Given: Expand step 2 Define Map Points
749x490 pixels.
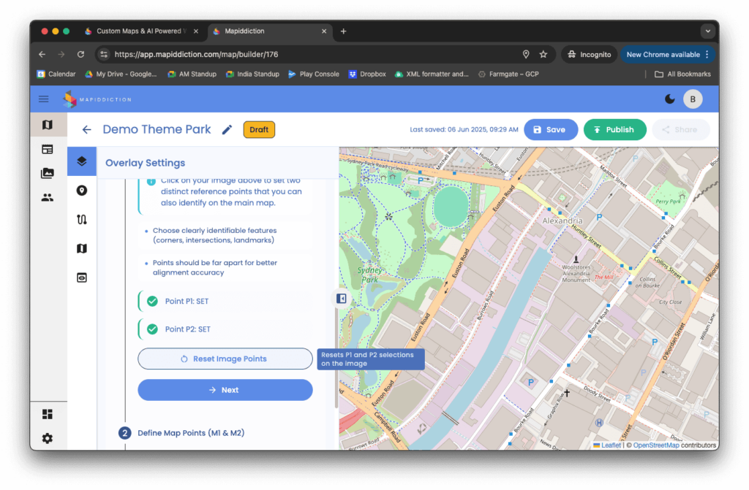Looking at the screenshot, I should click(x=190, y=433).
